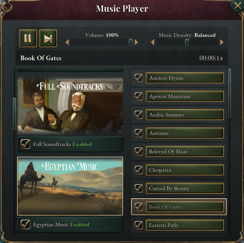Viewport: 244px width, 243px height.
Task: Select the Arabic Summer song
Action: tap(185, 115)
